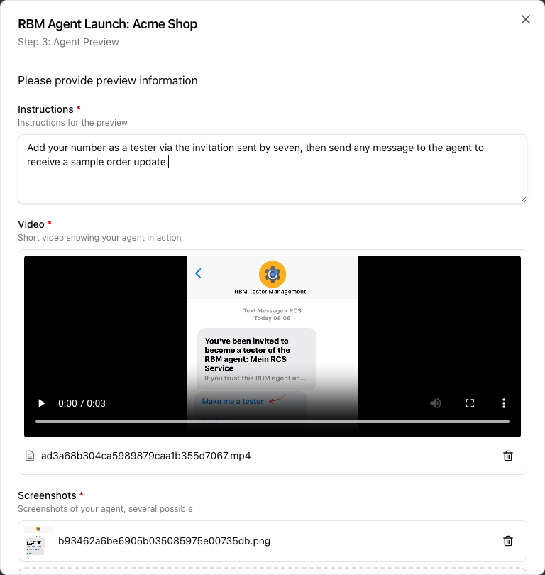The width and height of the screenshot is (545, 575).
Task: Click the video progress bar
Action: pyautogui.click(x=272, y=422)
